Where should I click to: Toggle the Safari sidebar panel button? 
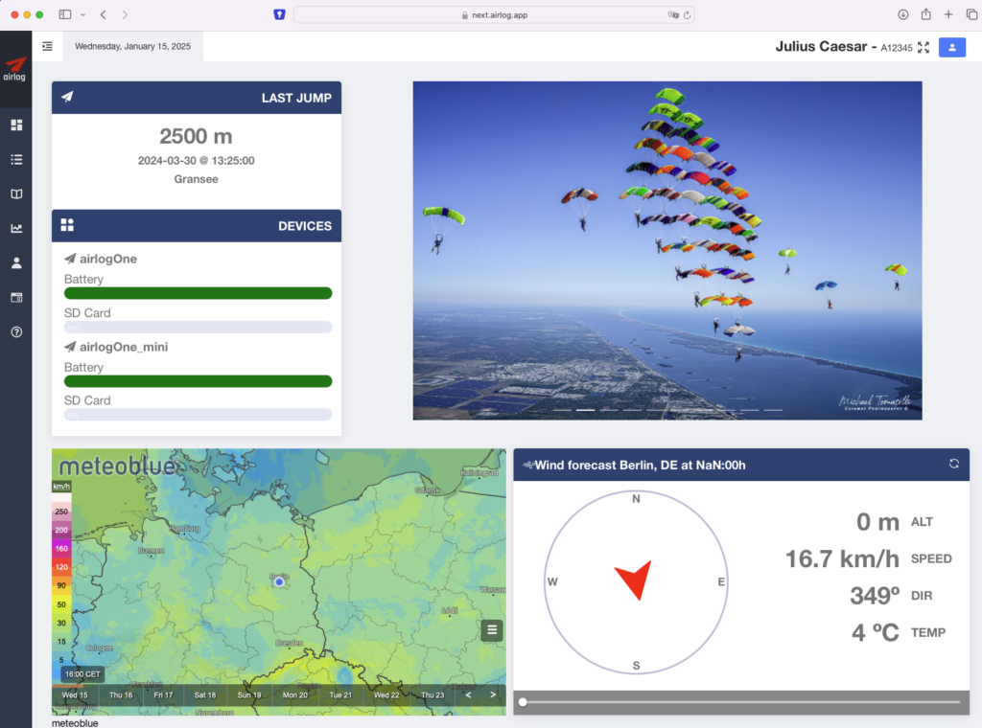click(65, 14)
